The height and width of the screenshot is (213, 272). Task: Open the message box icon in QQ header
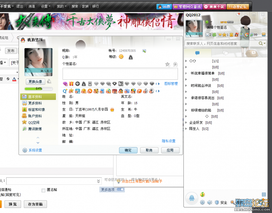pyautogui.click(x=264, y=34)
